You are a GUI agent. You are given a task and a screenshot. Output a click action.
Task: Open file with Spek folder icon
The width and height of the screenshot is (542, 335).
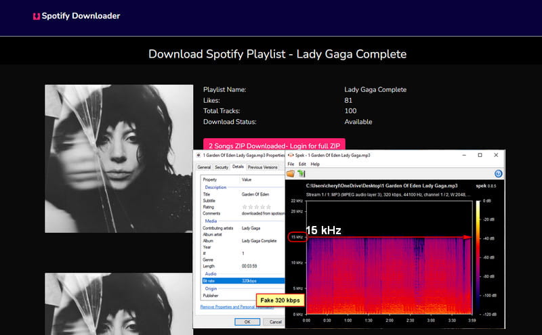click(291, 173)
